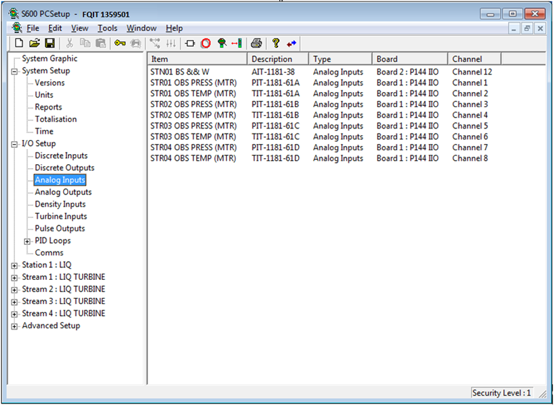Collapse the I/O Setup tree node
This screenshot has width=554, height=405.
click(x=15, y=144)
